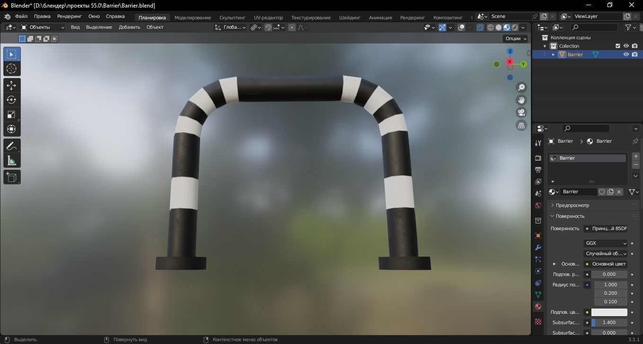Choose the Add Cube tool
Image resolution: width=643 pixels, height=344 pixels.
click(12, 177)
